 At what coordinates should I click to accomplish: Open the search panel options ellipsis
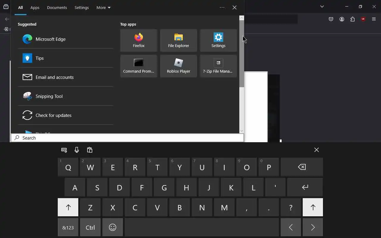[x=222, y=7]
